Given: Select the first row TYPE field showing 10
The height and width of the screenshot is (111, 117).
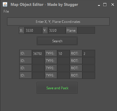Looking at the screenshot, I should 63,53.
